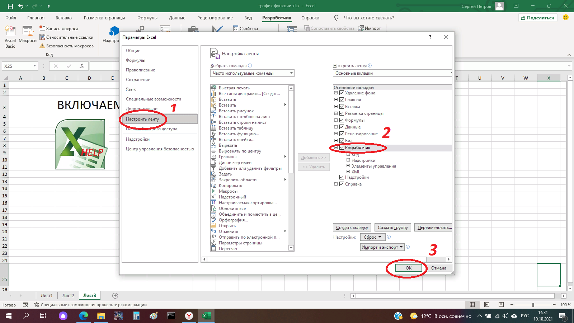Open the Windows taskbar search

pos(26,316)
